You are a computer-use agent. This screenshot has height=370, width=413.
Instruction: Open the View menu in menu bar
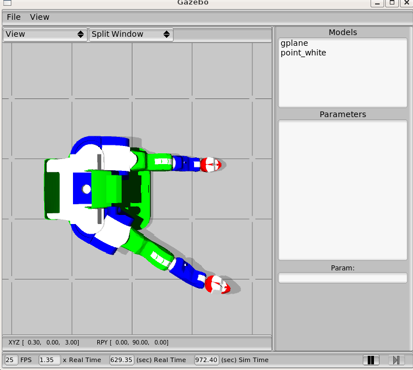pyautogui.click(x=40, y=17)
